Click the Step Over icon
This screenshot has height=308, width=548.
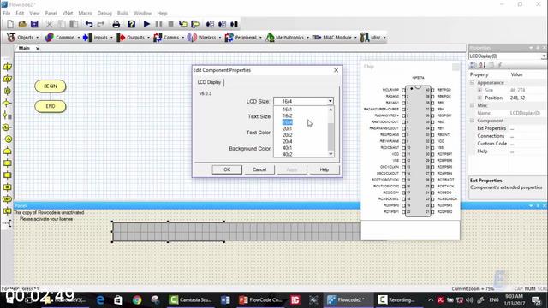coord(195,24)
